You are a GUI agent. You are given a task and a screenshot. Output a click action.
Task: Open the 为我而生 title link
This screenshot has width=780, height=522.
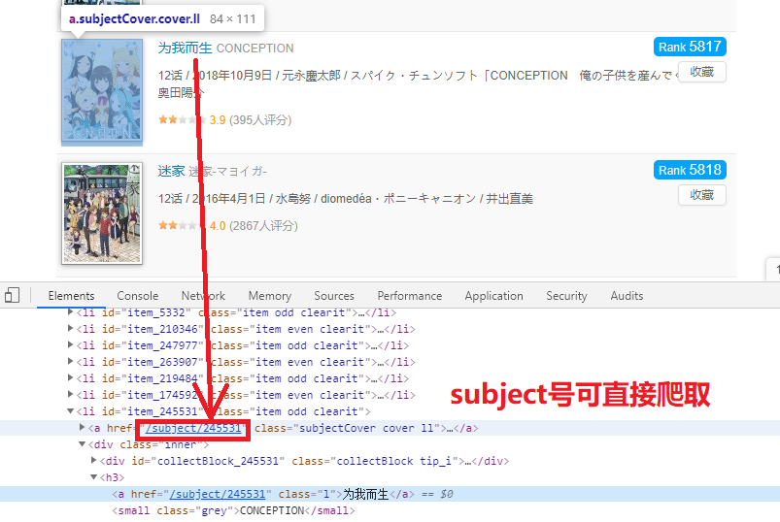coord(186,49)
